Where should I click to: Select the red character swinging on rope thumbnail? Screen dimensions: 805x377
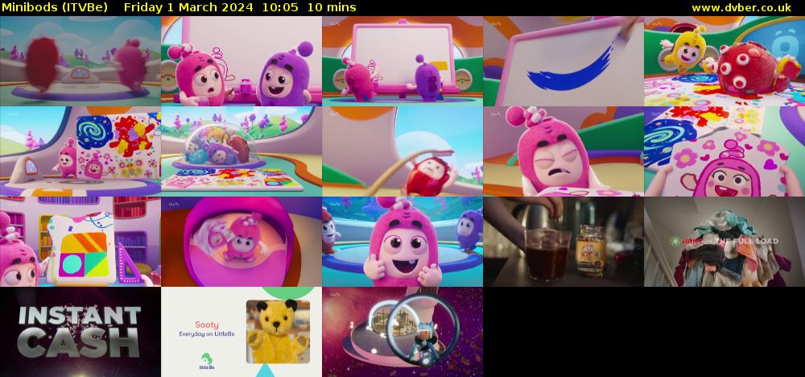pos(402,151)
